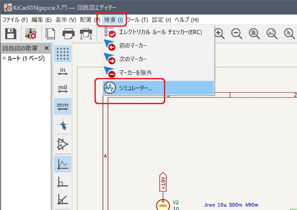Image resolution: width=297 pixels, height=210 pixels.
Task: Open the ツール (T) menu
Action: click(x=137, y=20)
